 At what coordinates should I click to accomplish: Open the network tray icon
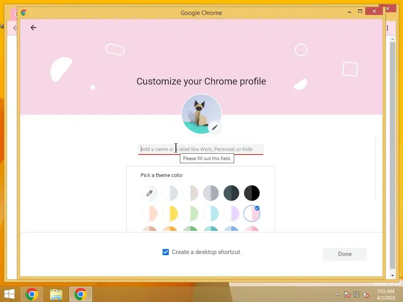tap(357, 295)
